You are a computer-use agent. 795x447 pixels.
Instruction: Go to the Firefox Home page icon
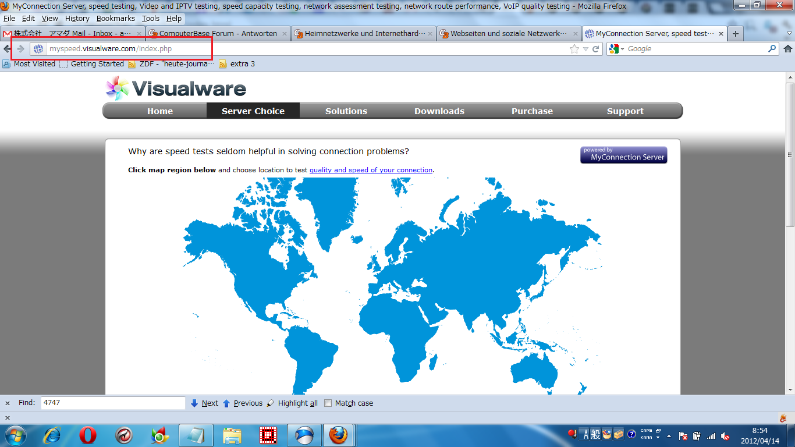[788, 49]
